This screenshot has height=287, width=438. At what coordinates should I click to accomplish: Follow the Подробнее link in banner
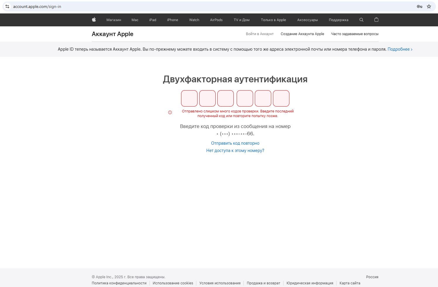[400, 49]
